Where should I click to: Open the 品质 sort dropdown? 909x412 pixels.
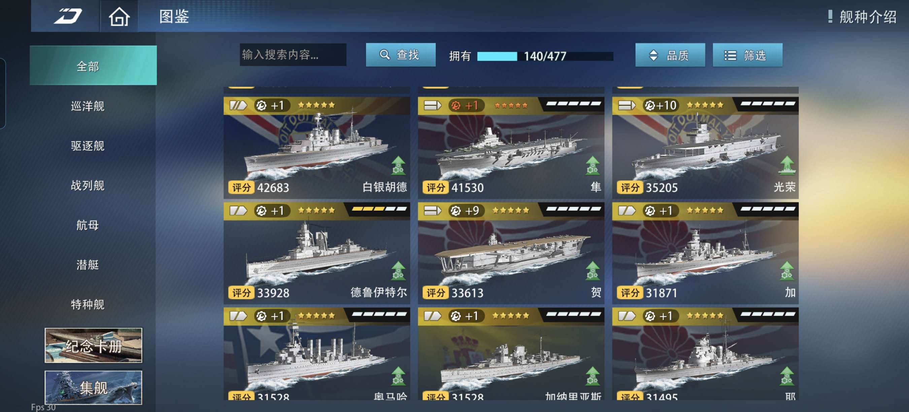click(x=670, y=55)
